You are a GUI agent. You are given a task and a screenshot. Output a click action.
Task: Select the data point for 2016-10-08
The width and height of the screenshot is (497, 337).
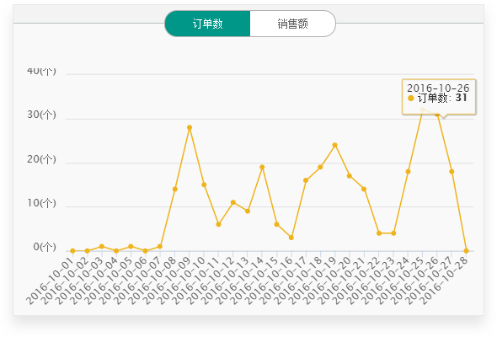click(175, 189)
